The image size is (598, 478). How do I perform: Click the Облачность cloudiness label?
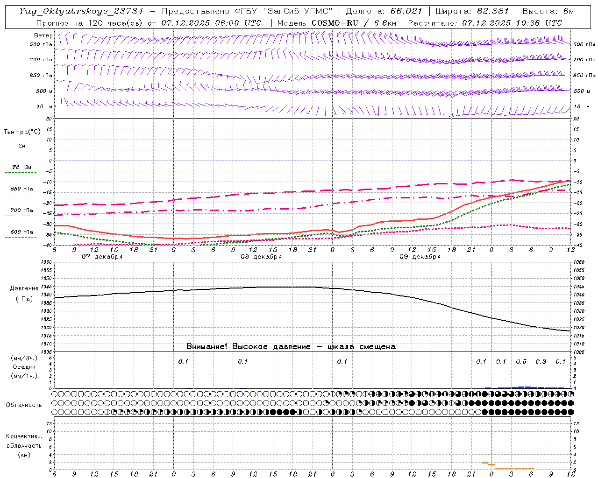click(24, 405)
